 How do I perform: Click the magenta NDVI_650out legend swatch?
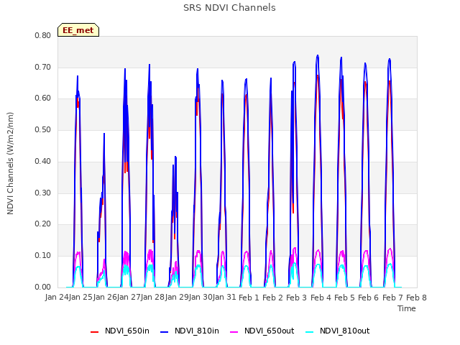[x=234, y=332]
